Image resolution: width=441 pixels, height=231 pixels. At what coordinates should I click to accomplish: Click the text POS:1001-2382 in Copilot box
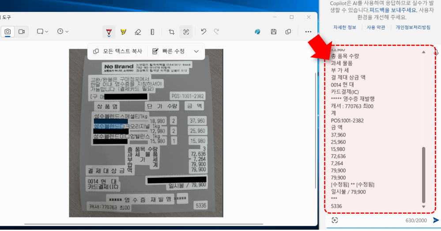point(347,121)
